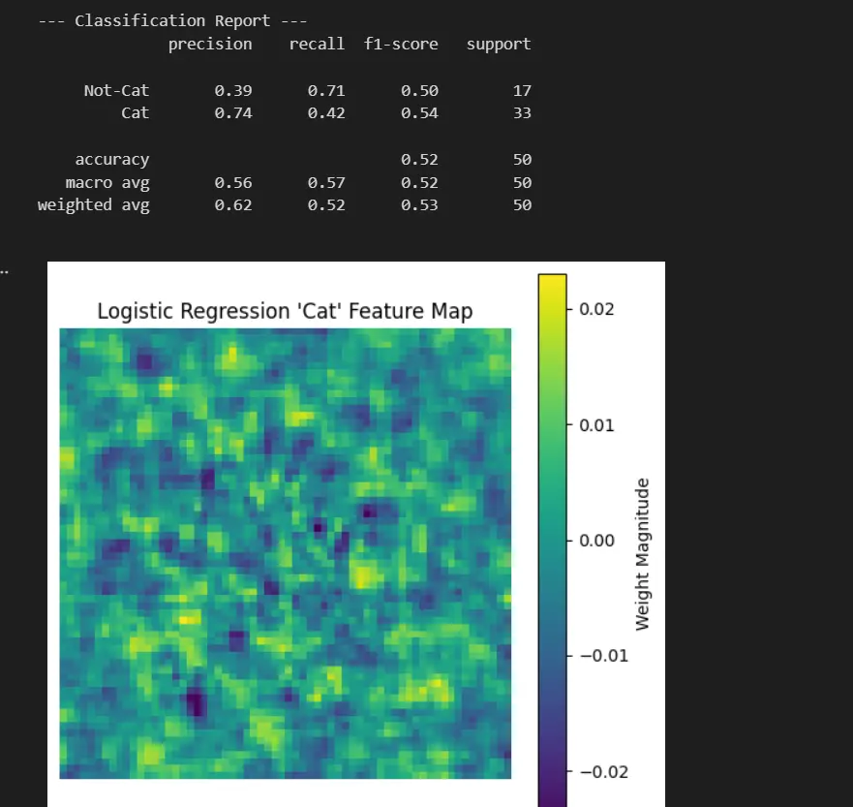Click the 'Weight Magnitude' colorbar label
Screen dimensions: 853x807
643,554
